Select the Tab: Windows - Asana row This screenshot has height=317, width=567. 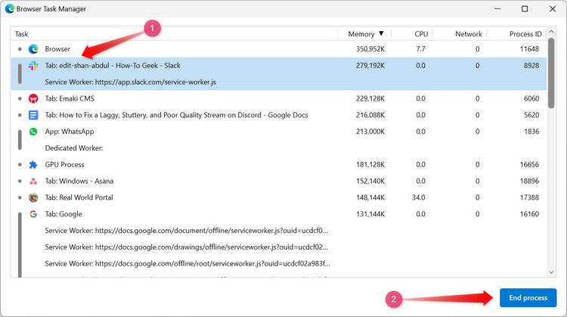point(278,181)
